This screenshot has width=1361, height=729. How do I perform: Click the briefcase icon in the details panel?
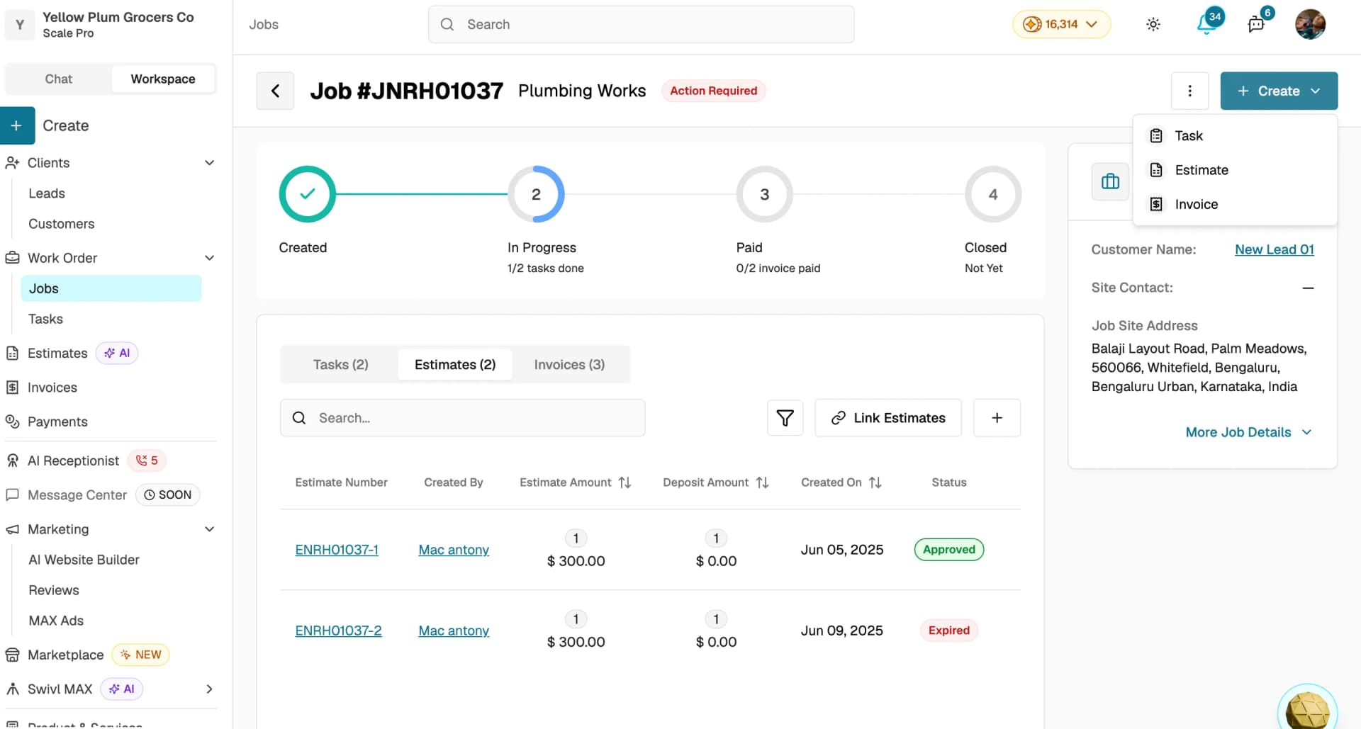[x=1110, y=181]
